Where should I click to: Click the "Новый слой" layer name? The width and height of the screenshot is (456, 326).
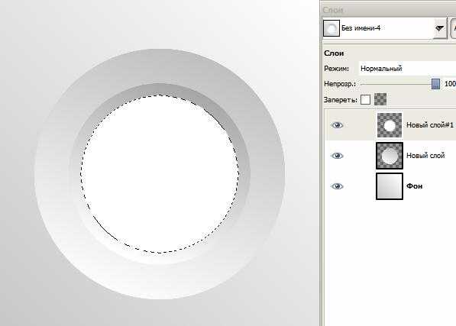425,156
